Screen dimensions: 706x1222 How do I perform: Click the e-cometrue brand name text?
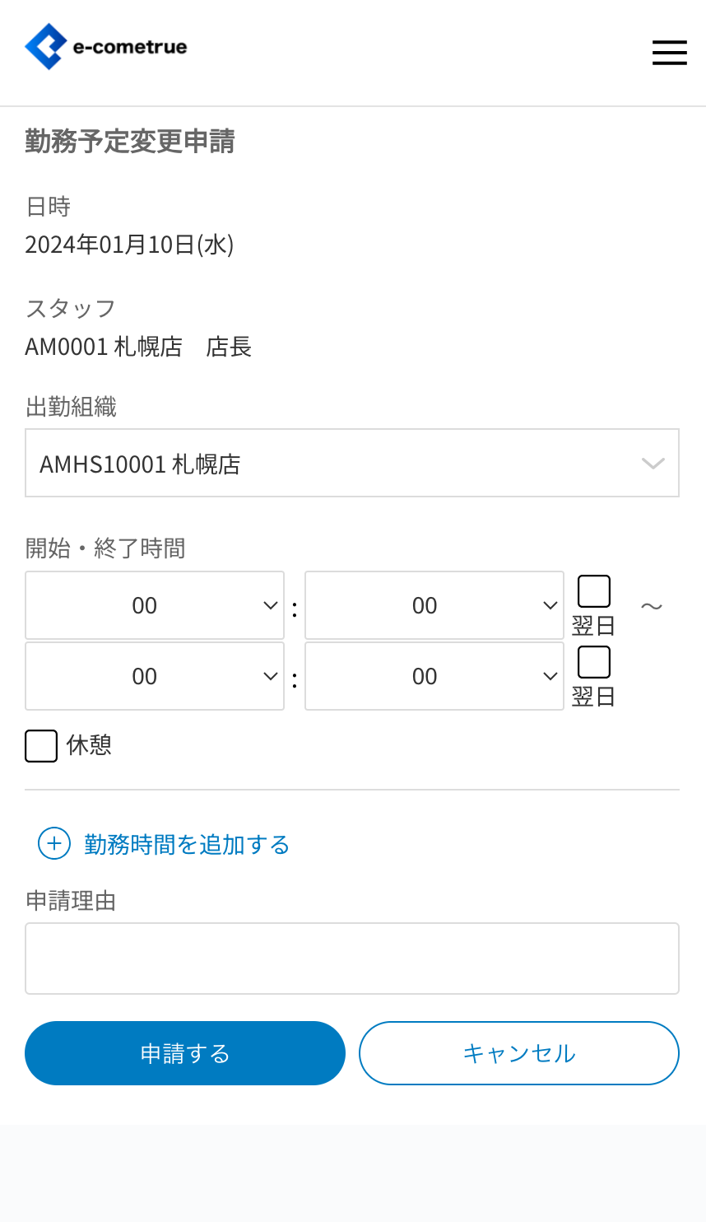click(130, 47)
